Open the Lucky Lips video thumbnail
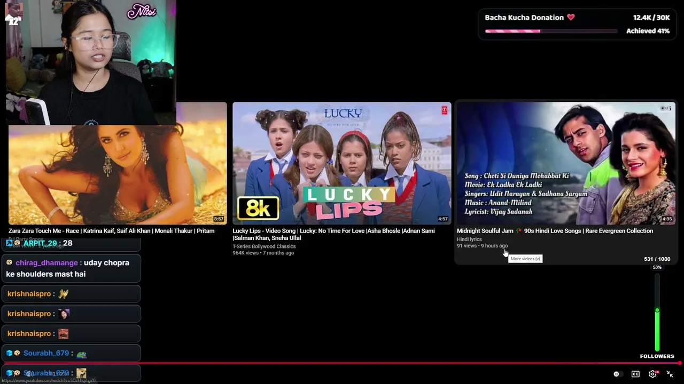Image resolution: width=684 pixels, height=384 pixels. coord(342,163)
